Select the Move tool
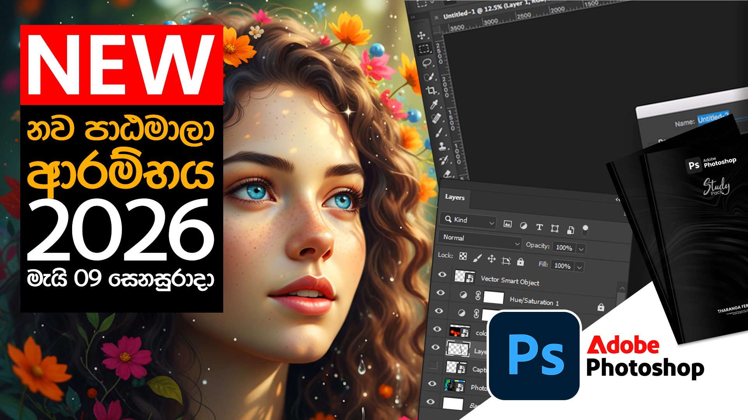The width and height of the screenshot is (748, 420). (421, 36)
